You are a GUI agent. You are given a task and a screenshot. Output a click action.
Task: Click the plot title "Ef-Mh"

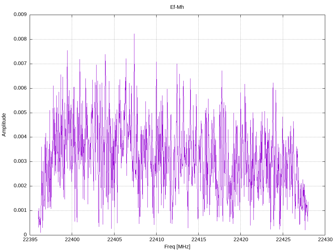pos(177,7)
